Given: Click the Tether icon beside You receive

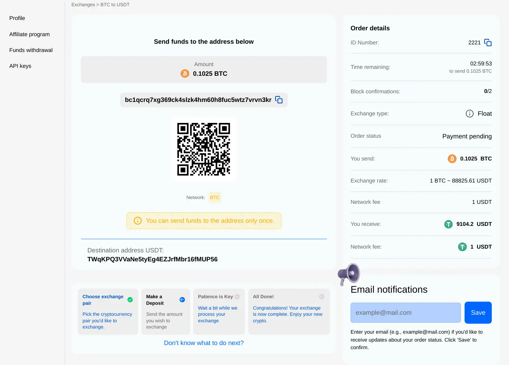Looking at the screenshot, I should click(448, 224).
